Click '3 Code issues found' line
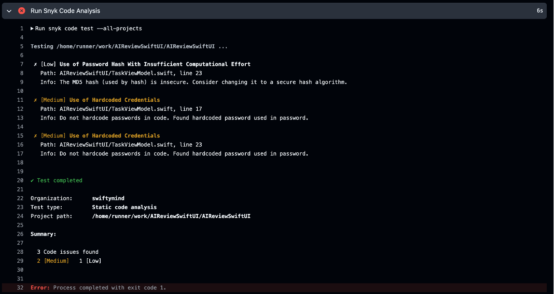This screenshot has width=554, height=294. point(68,252)
